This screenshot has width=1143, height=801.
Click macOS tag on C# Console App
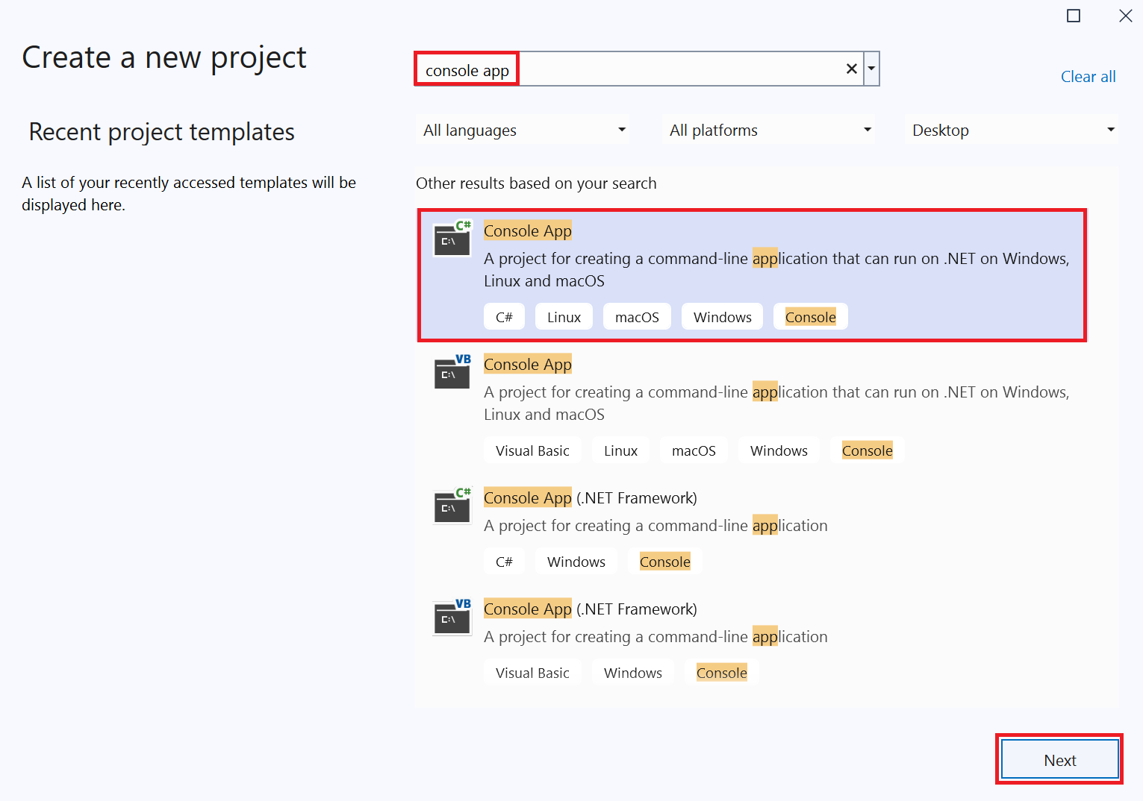pyautogui.click(x=637, y=317)
